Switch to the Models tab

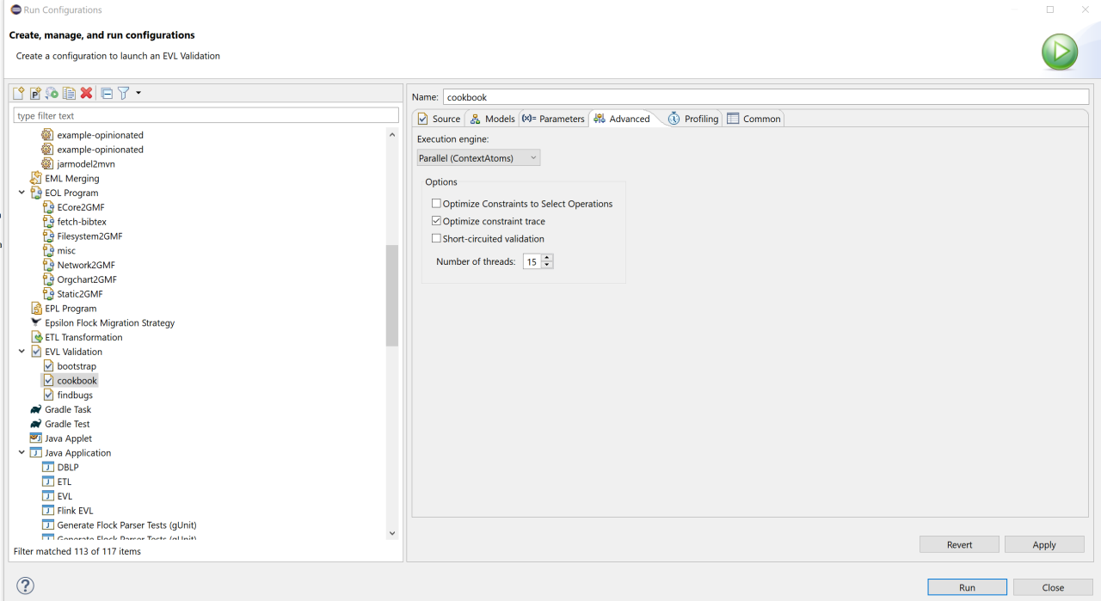492,119
